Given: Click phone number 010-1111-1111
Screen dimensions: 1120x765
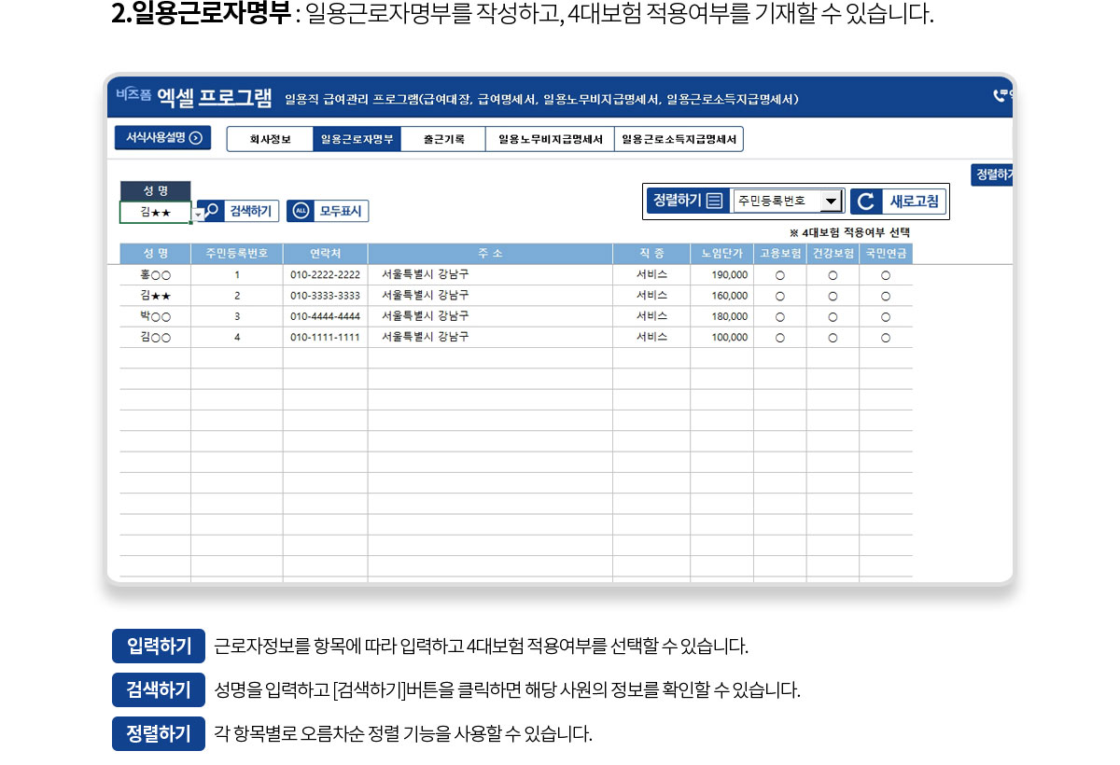Looking at the screenshot, I should click(x=325, y=338).
